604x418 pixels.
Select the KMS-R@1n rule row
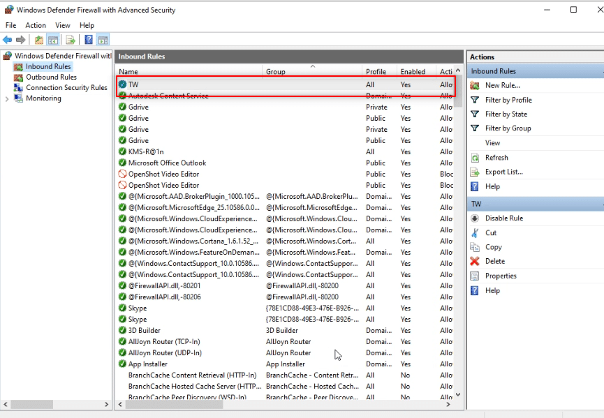(x=285, y=151)
